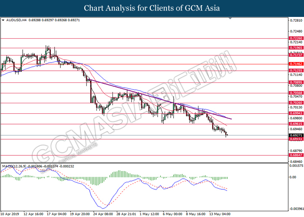Click the 1 May 12:00 time label
Screen dimensions: 304x217
coord(149,214)
